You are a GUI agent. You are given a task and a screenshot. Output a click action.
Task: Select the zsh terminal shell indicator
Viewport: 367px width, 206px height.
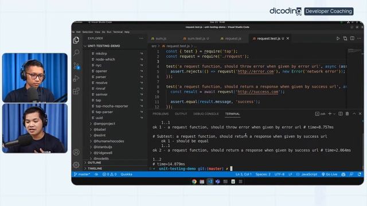320,114
